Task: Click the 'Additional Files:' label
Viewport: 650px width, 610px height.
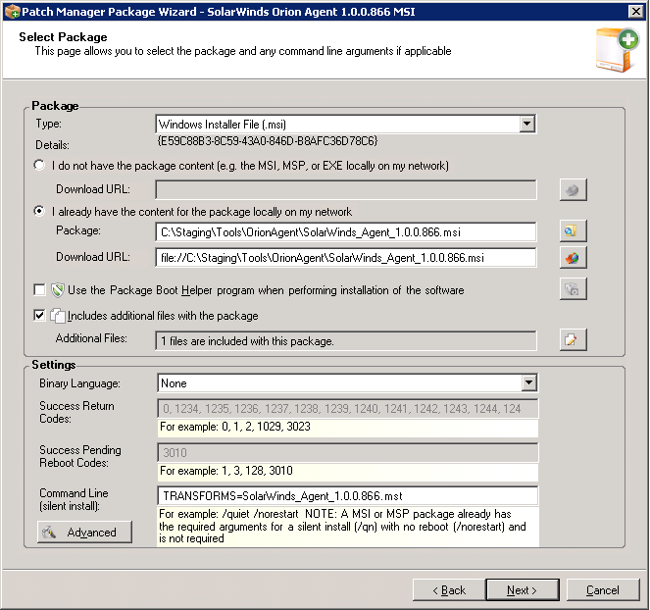Action: 91,338
